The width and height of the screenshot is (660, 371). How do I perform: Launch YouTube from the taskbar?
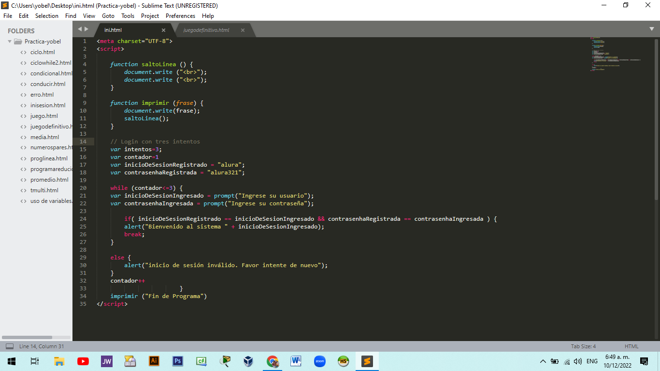pyautogui.click(x=83, y=361)
